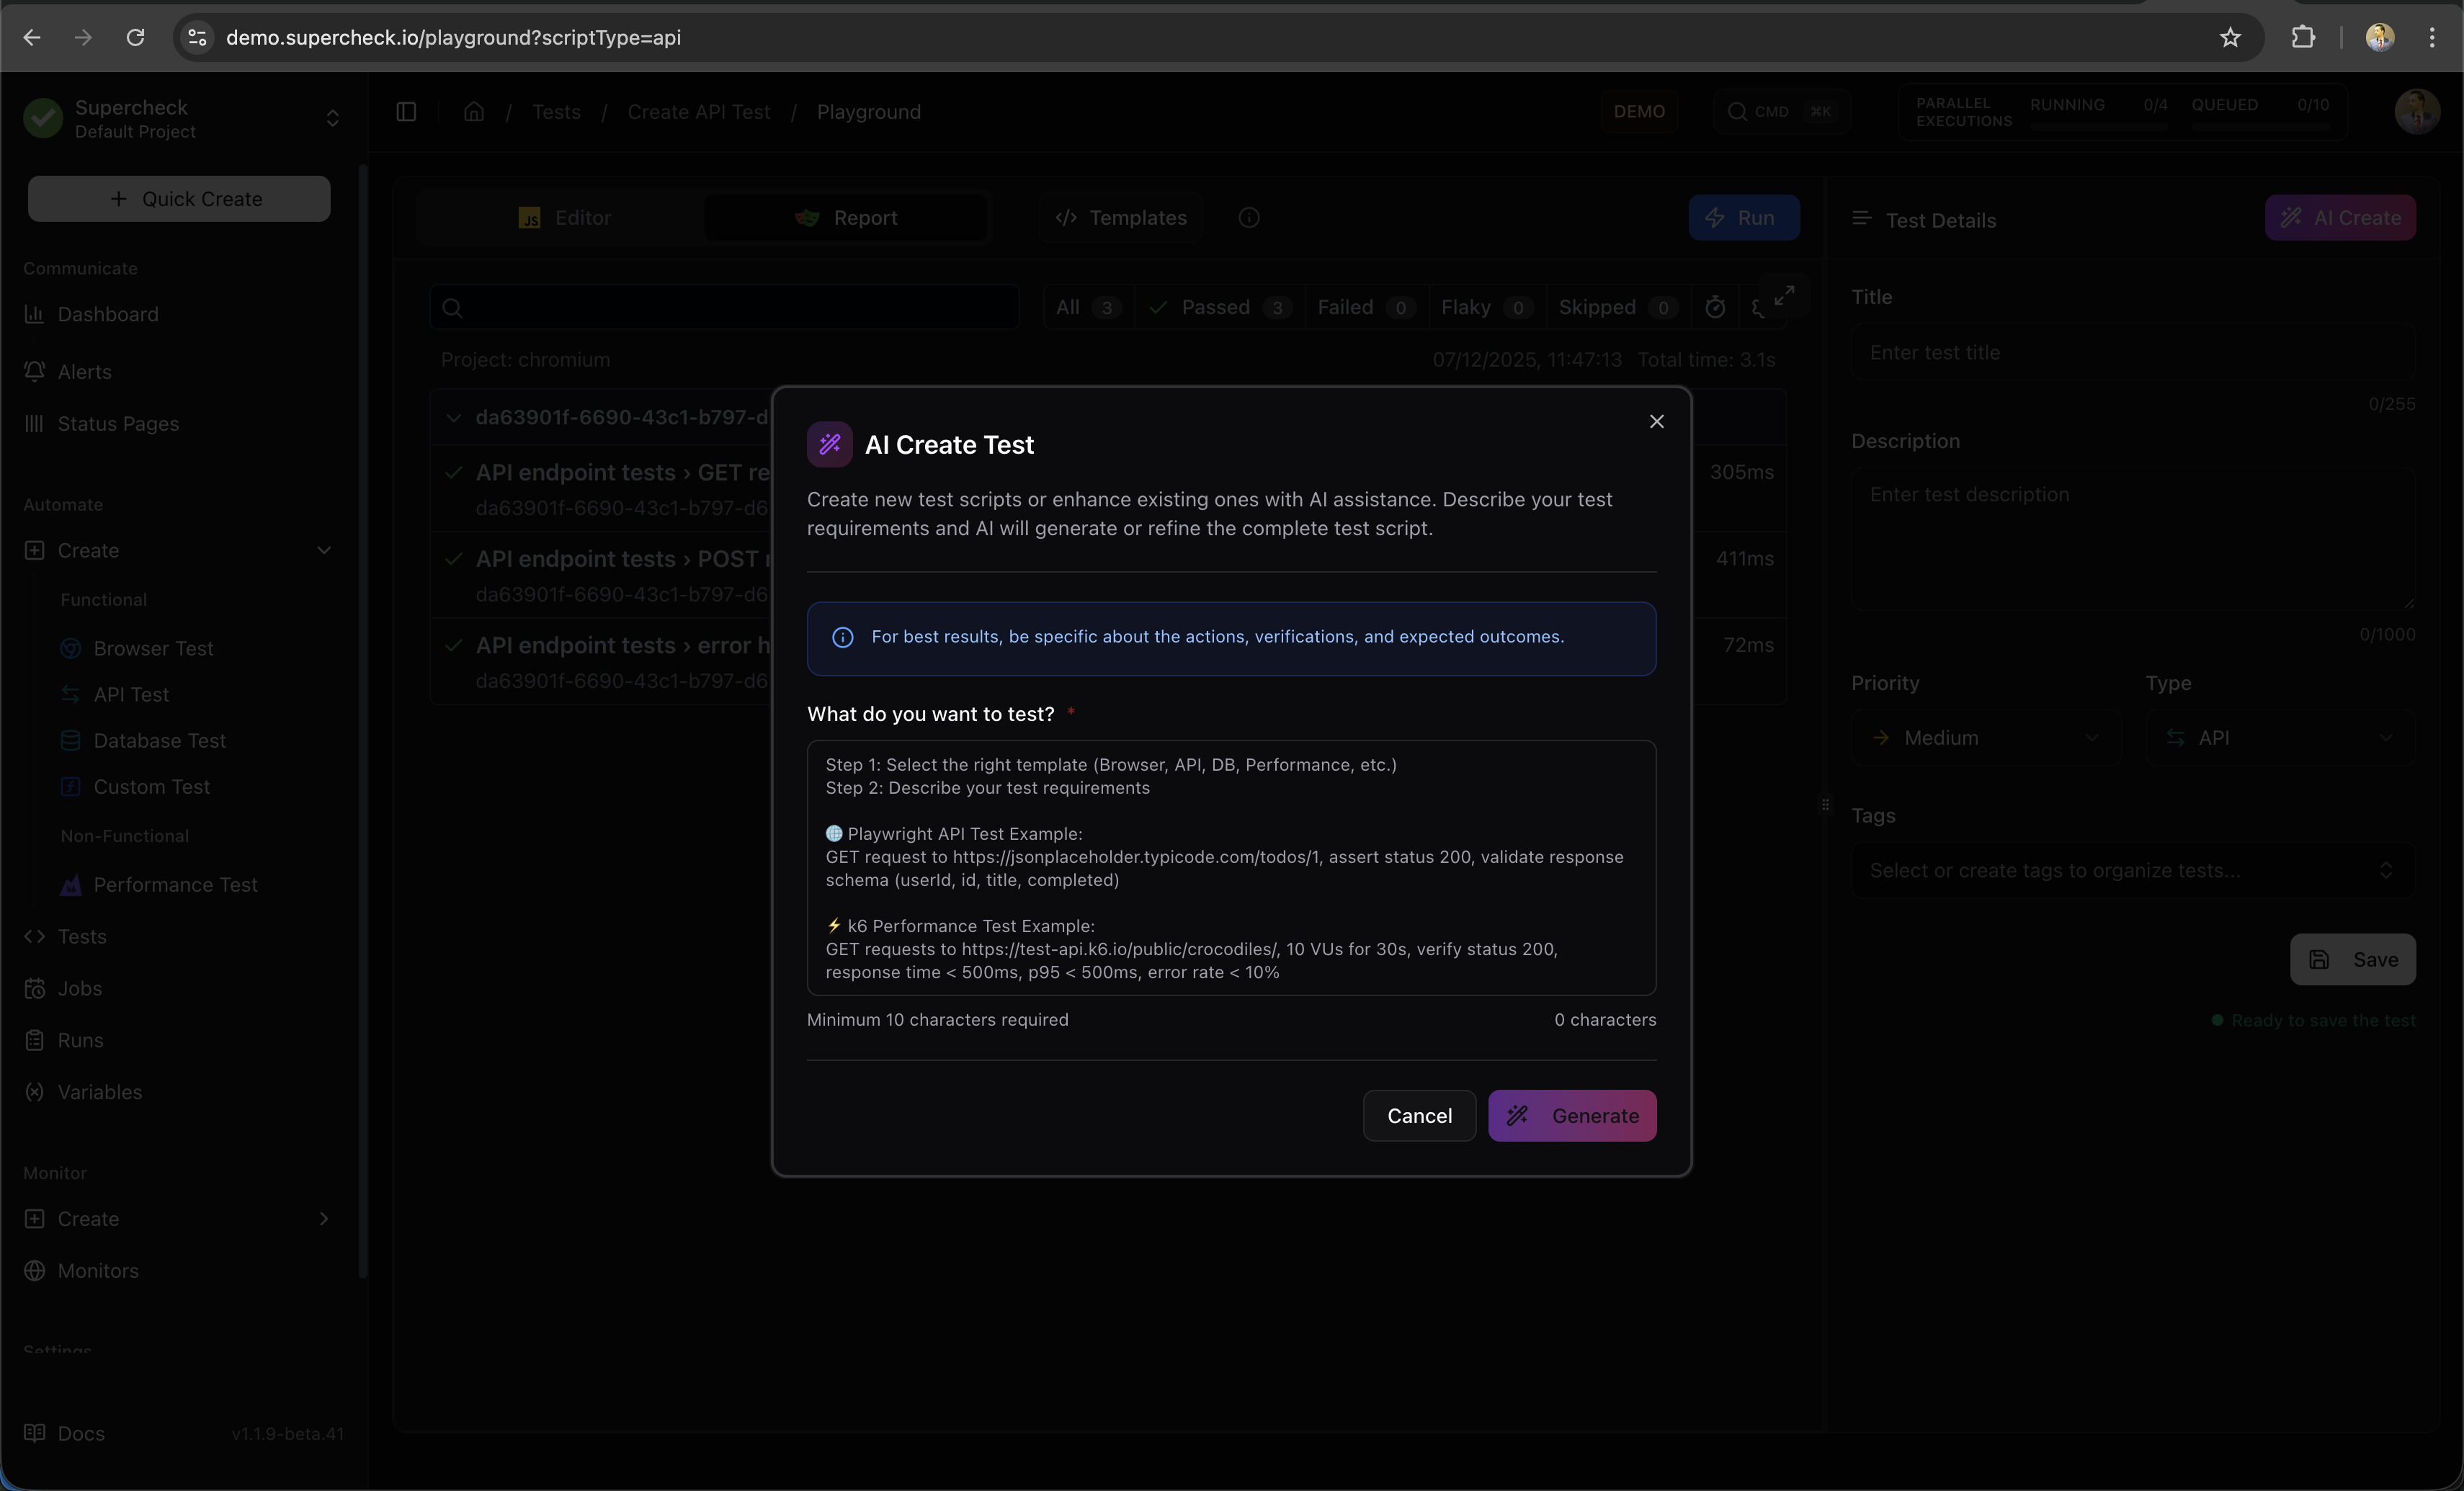Collapse the Create section in sidebar

coord(324,549)
